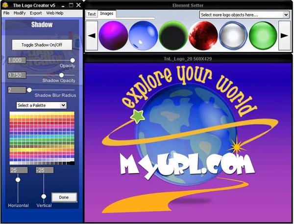This screenshot has height=224, width=294.
Task: Select the blue glass sphere image
Action: coord(144,35)
